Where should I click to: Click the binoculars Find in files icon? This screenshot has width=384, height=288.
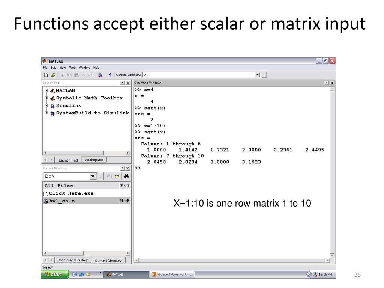pos(126,176)
